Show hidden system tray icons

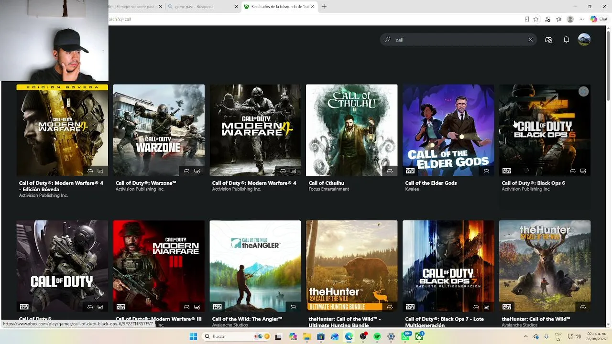[x=526, y=336]
